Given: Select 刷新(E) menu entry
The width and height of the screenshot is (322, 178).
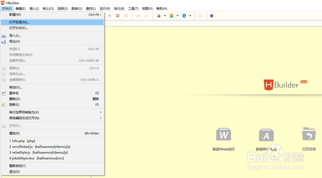Looking at the screenshot, I should point(52,105).
